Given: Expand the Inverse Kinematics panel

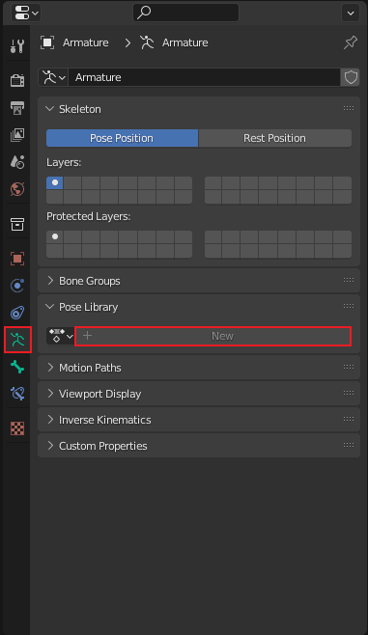Looking at the screenshot, I should [x=50, y=420].
